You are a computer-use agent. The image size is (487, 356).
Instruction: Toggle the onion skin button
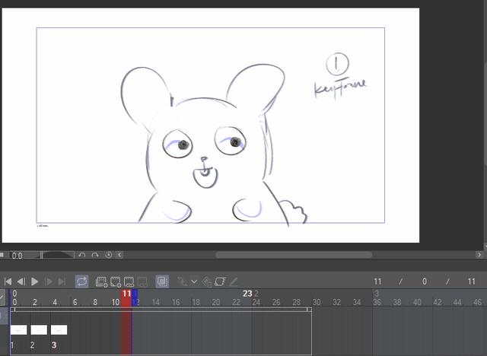pyautogui.click(x=162, y=281)
